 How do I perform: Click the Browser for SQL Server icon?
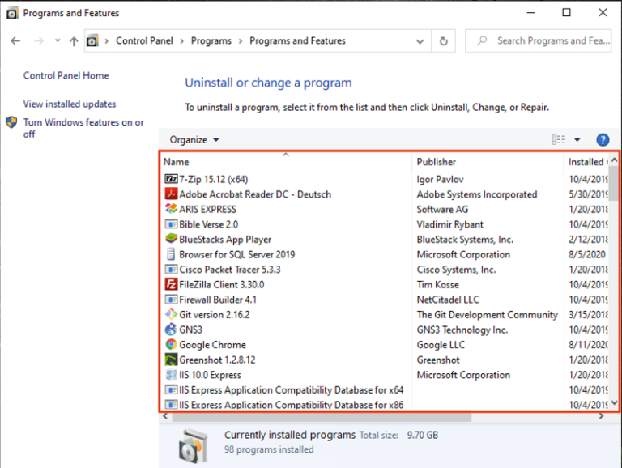171,254
